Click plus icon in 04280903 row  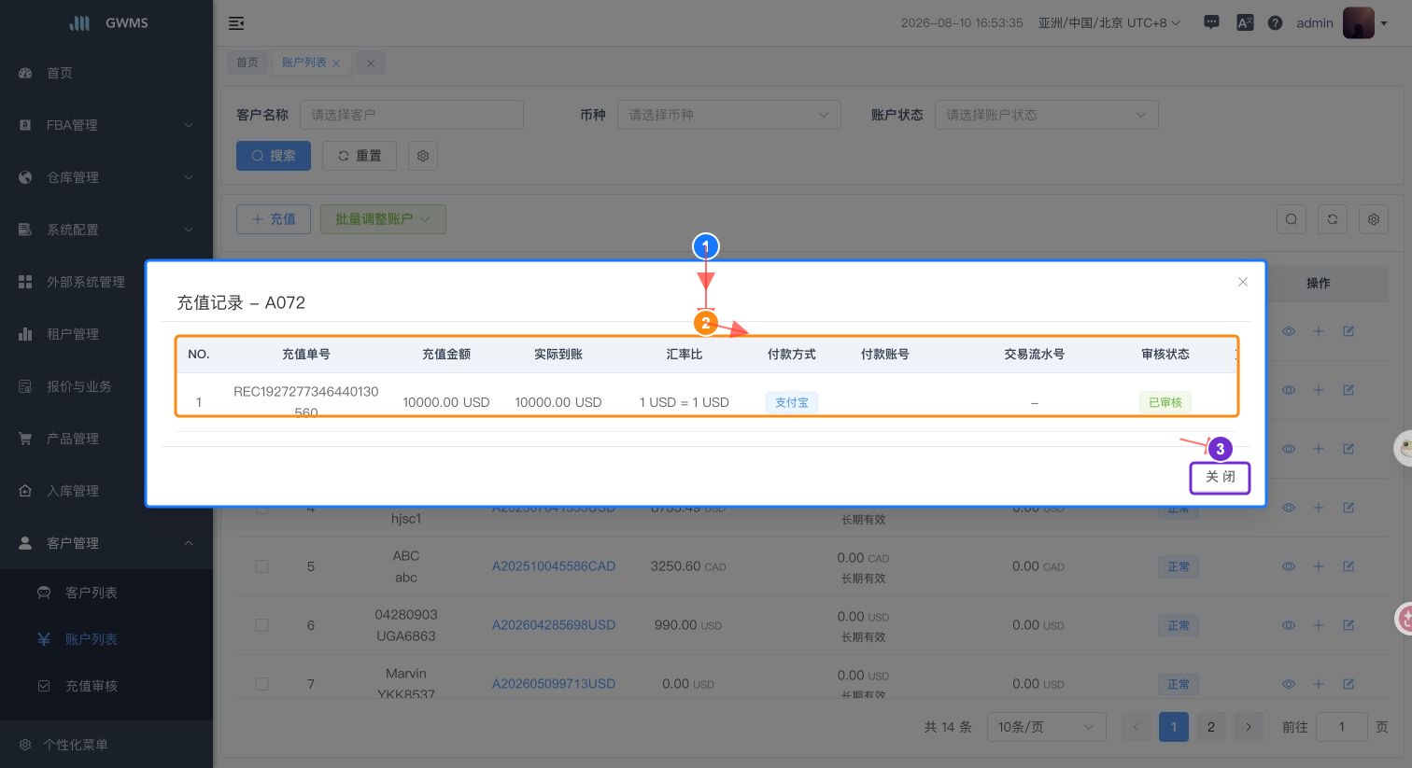1319,625
